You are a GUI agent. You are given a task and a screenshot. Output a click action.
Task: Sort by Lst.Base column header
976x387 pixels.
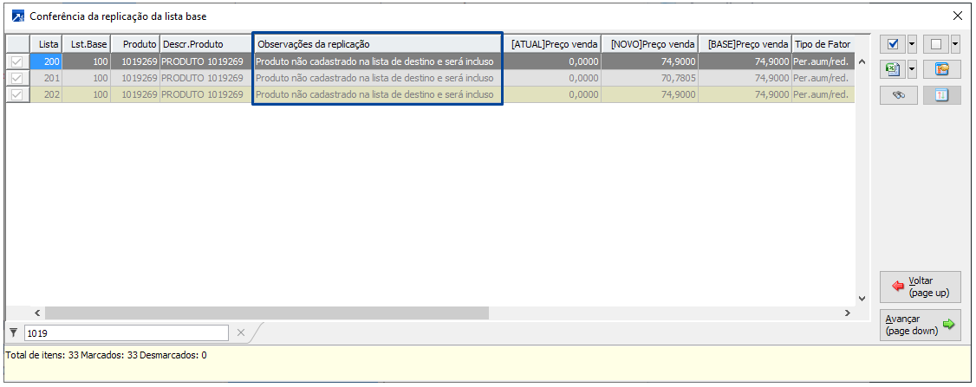pyautogui.click(x=86, y=44)
